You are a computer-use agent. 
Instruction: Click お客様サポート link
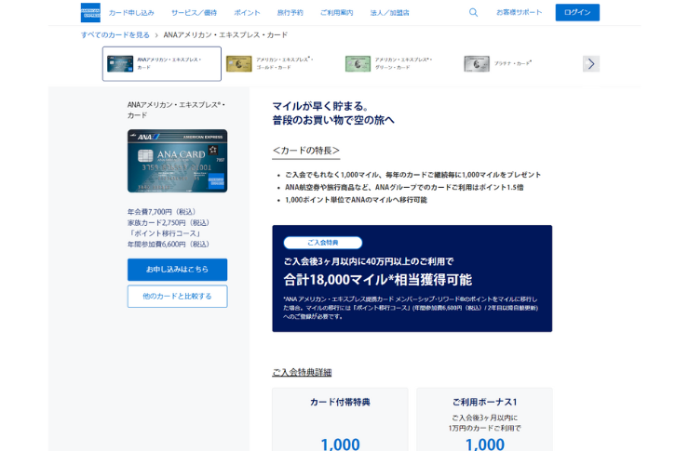519,13
